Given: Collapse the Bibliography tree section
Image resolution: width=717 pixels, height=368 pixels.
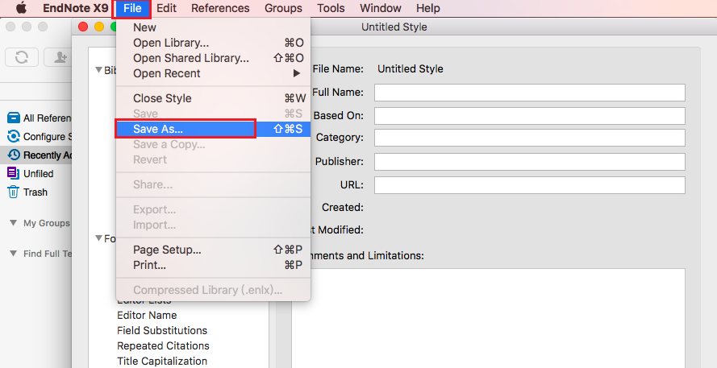Looking at the screenshot, I should (98, 70).
